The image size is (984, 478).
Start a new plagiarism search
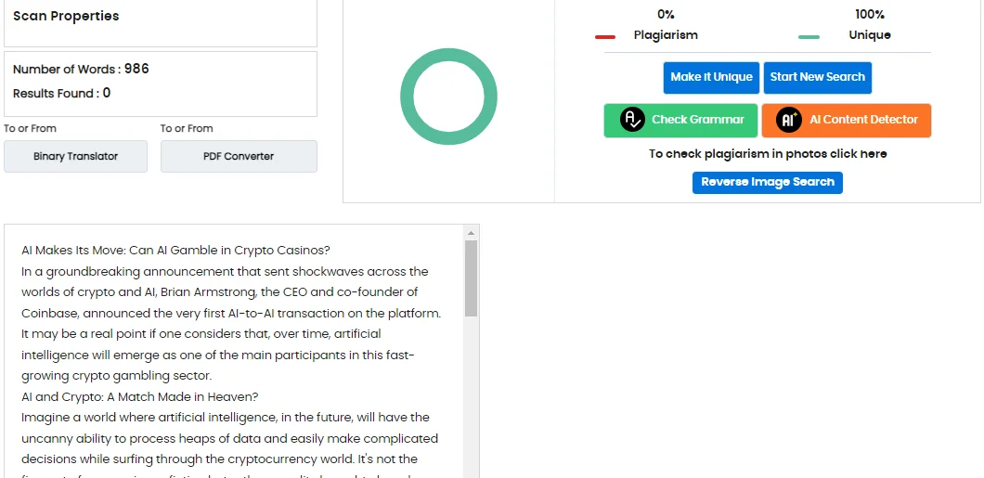click(x=817, y=77)
